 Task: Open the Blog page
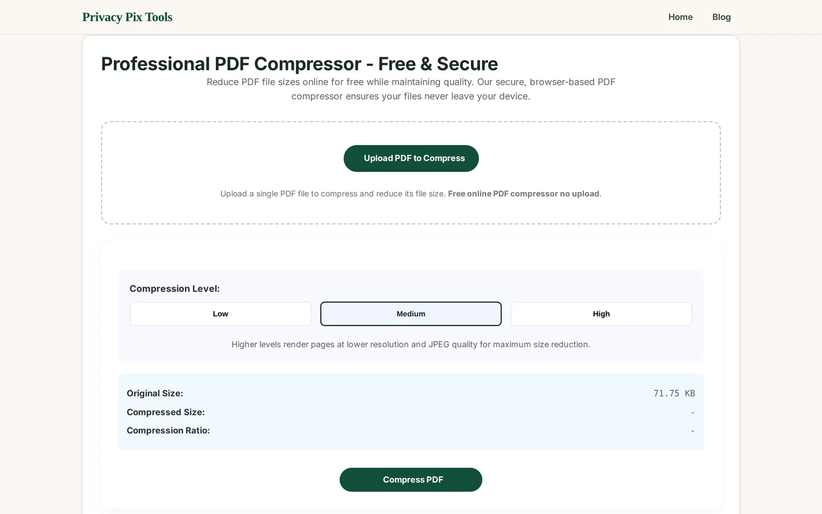click(x=722, y=17)
